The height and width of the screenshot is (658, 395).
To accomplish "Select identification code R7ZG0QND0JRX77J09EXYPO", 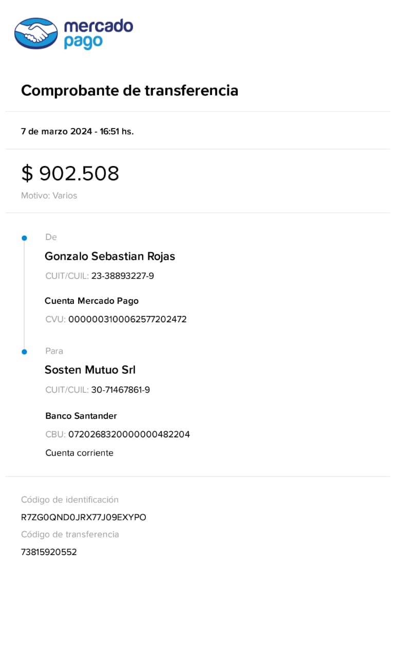I will [x=83, y=517].
